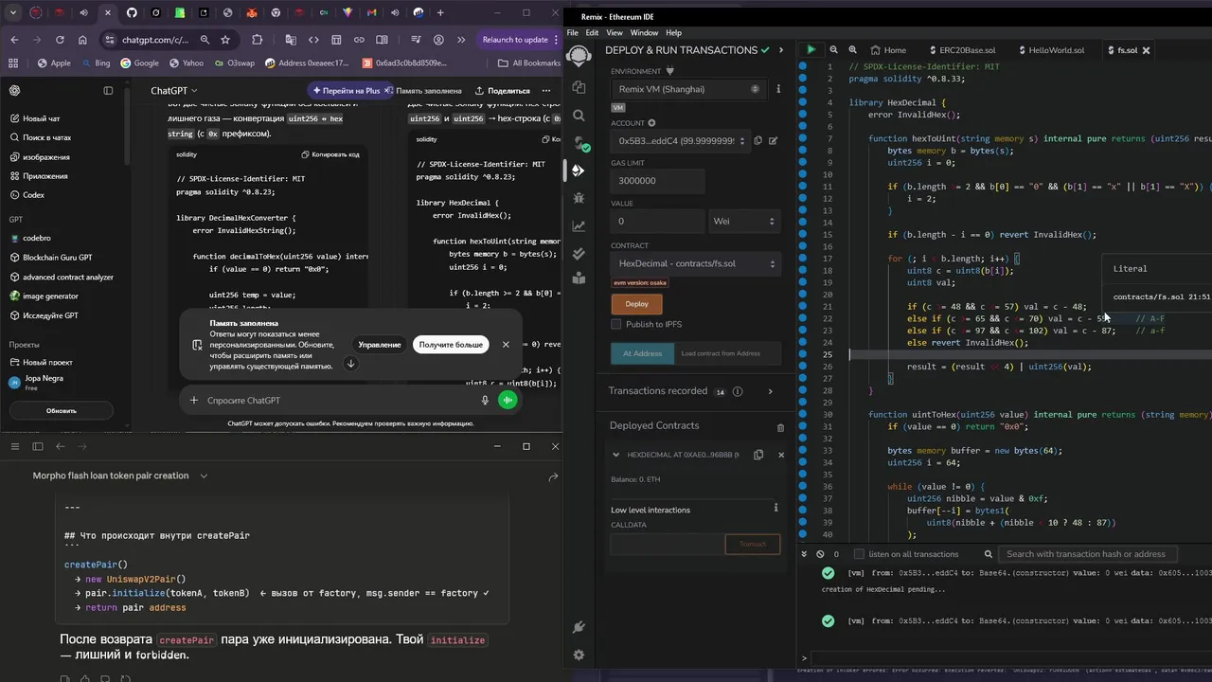Expand Transactions recorded section

(770, 391)
